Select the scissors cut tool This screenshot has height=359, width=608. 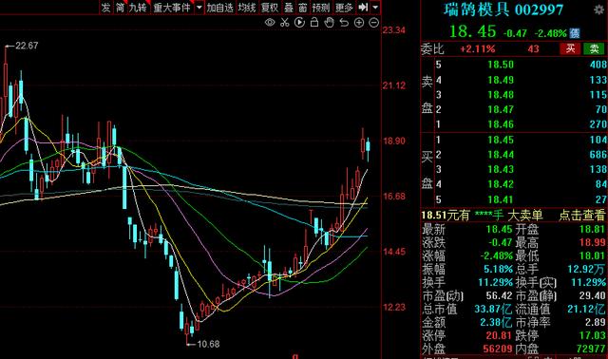[285, 23]
